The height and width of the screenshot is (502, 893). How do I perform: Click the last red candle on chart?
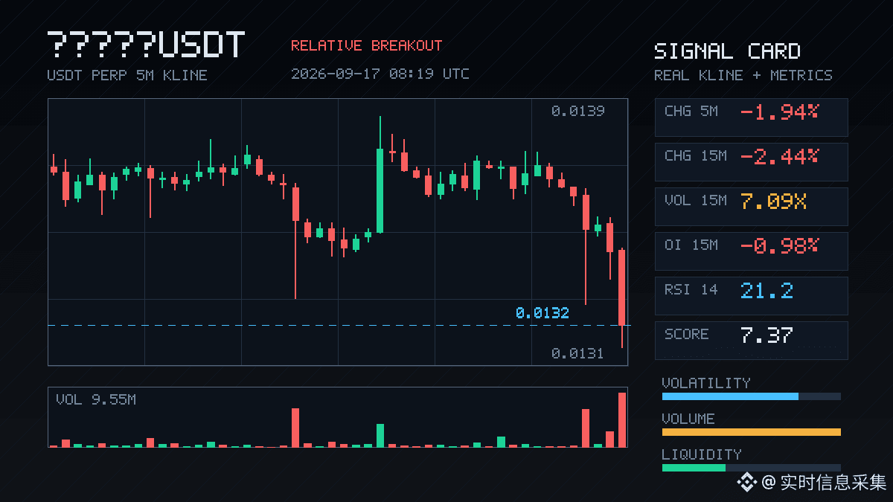tap(622, 298)
